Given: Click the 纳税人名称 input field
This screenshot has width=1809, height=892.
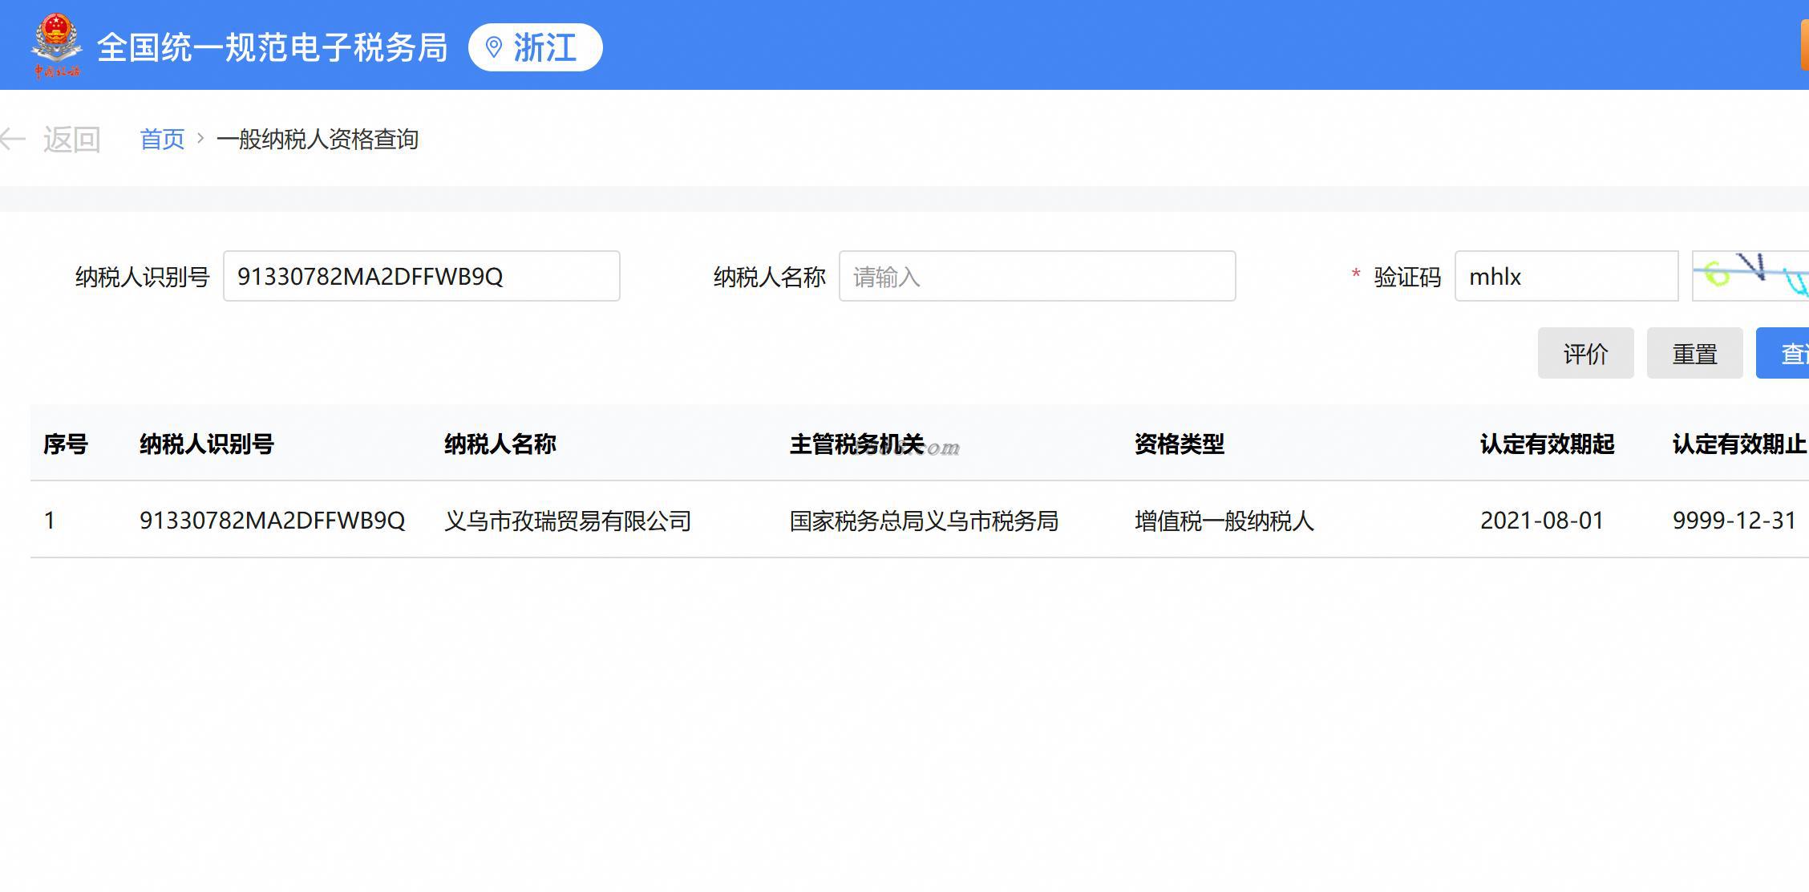Looking at the screenshot, I should pos(1037,276).
